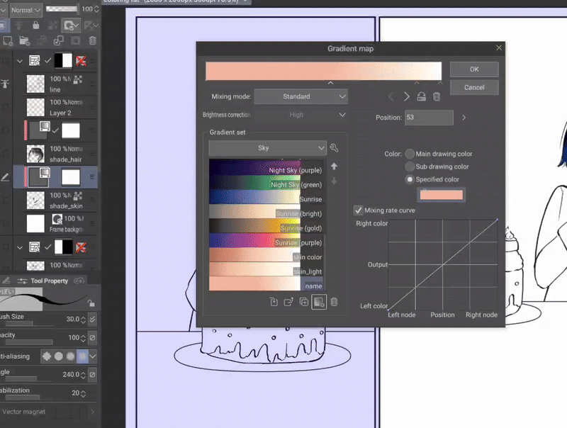Click the replace gradient icon below gradient list
This screenshot has height=428, width=567.
pos(274,302)
